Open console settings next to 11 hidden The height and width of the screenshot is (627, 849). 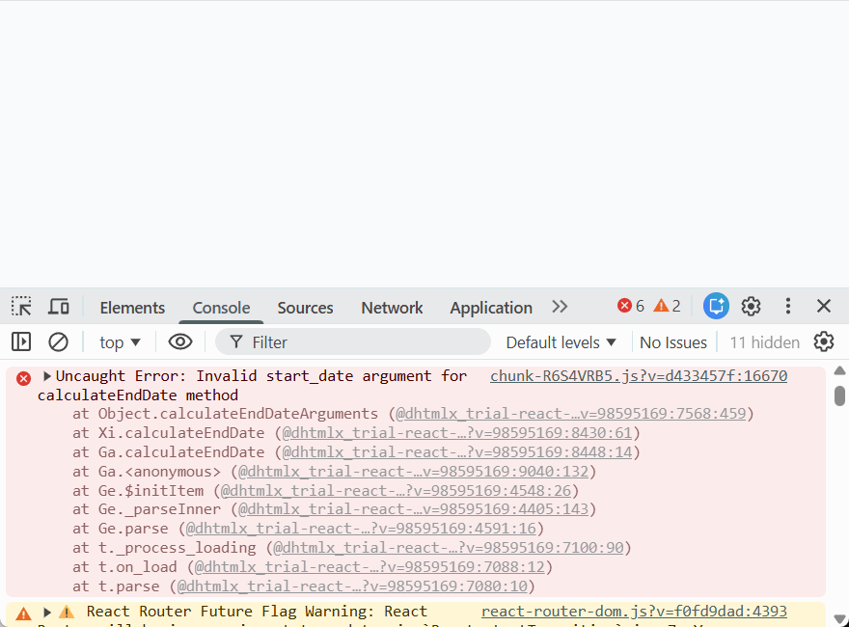[823, 341]
